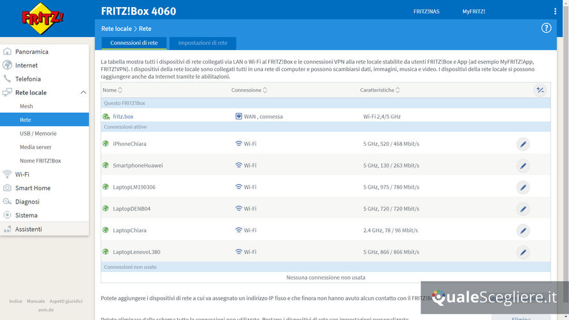
Task: Open the three-dot menu in header
Action: pos(555,12)
